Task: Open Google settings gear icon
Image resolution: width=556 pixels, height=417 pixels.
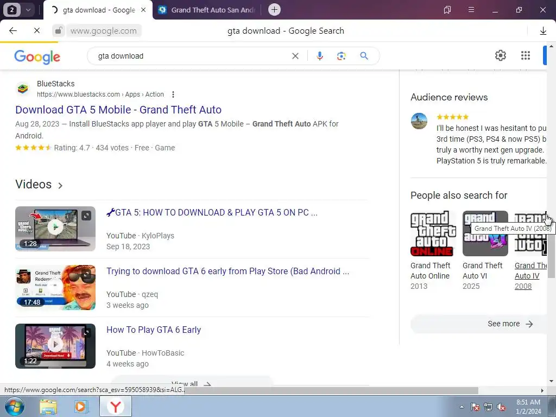Action: (x=500, y=56)
